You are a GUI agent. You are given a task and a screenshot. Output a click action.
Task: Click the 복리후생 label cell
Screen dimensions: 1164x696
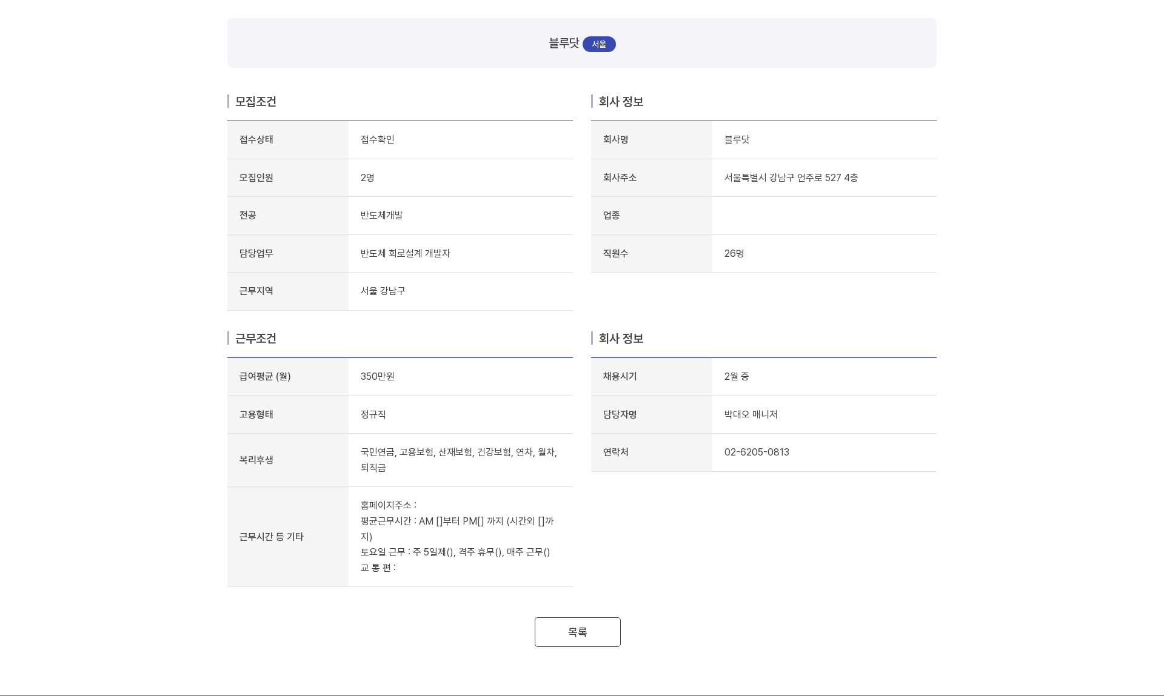tap(288, 460)
